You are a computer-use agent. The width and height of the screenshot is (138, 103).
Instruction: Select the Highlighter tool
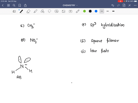(x=35, y=11)
